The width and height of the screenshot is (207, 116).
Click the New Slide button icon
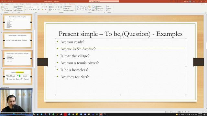tap(16, 7)
